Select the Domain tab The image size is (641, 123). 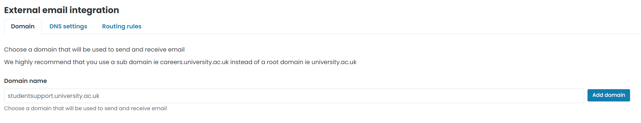click(x=23, y=26)
